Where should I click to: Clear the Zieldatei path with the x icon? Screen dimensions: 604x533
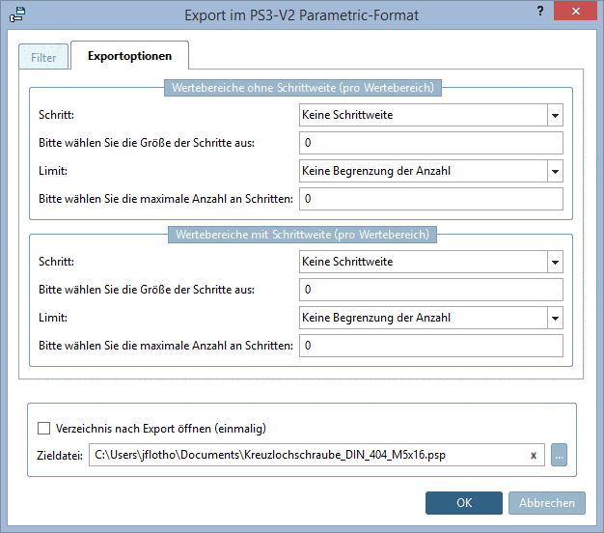click(533, 455)
